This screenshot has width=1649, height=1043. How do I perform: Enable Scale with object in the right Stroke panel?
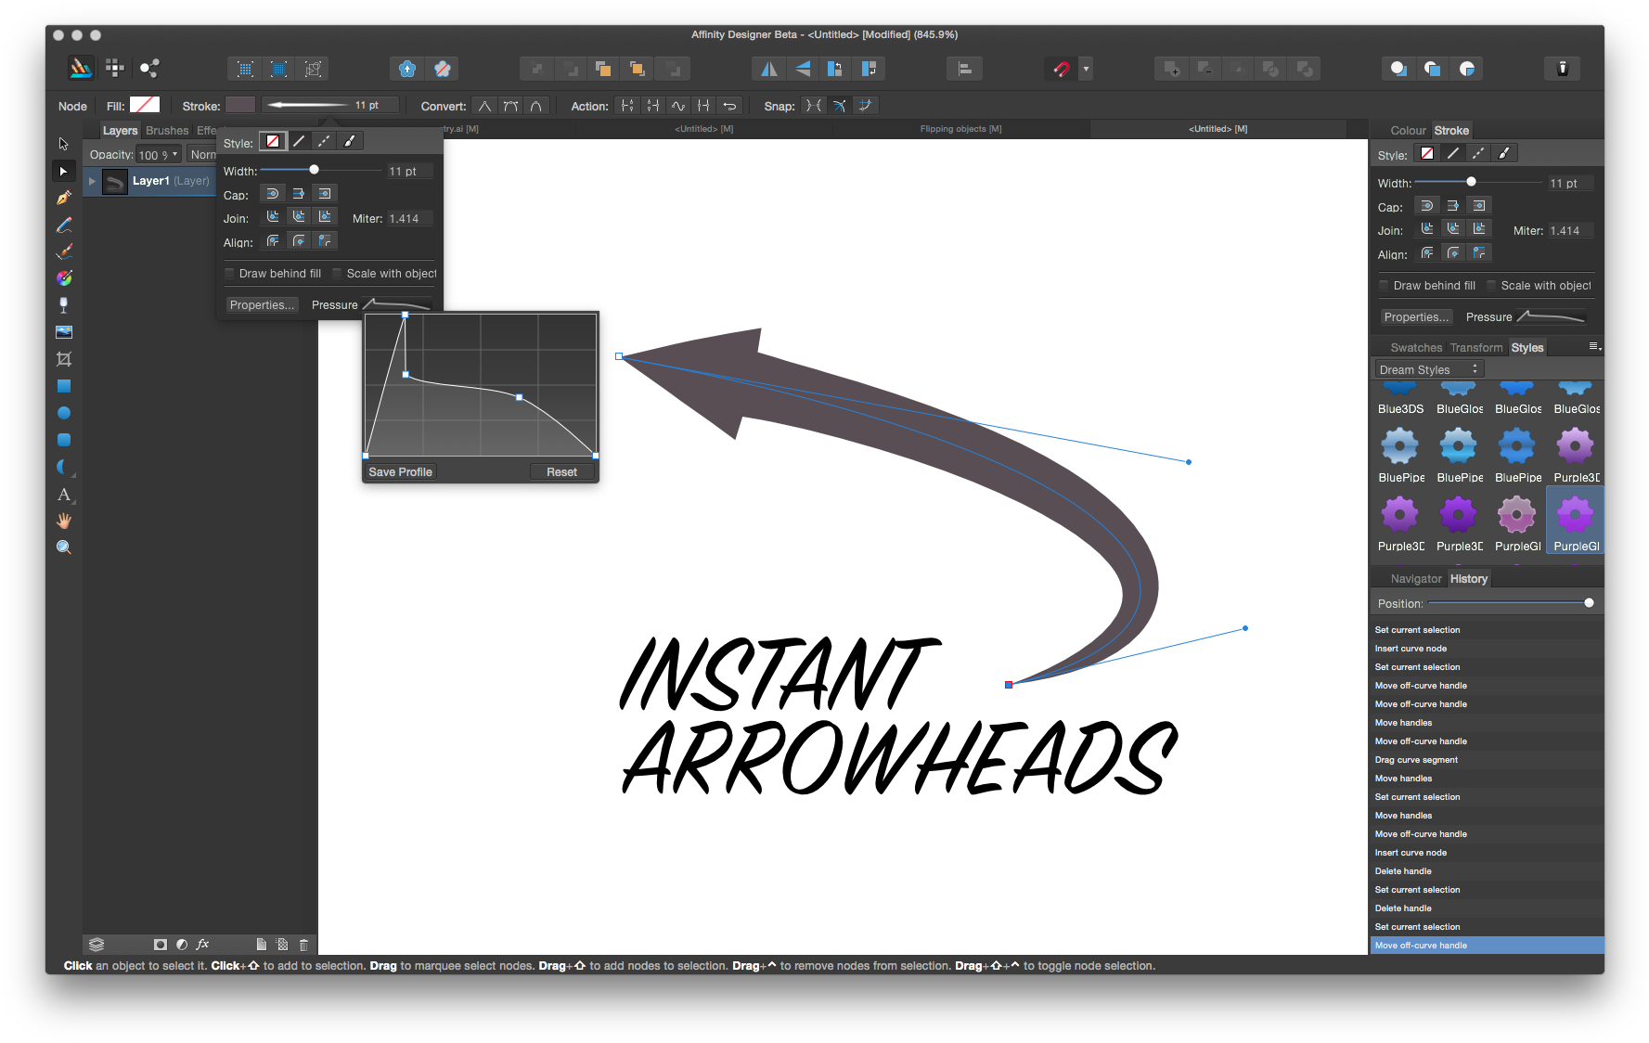(1491, 286)
